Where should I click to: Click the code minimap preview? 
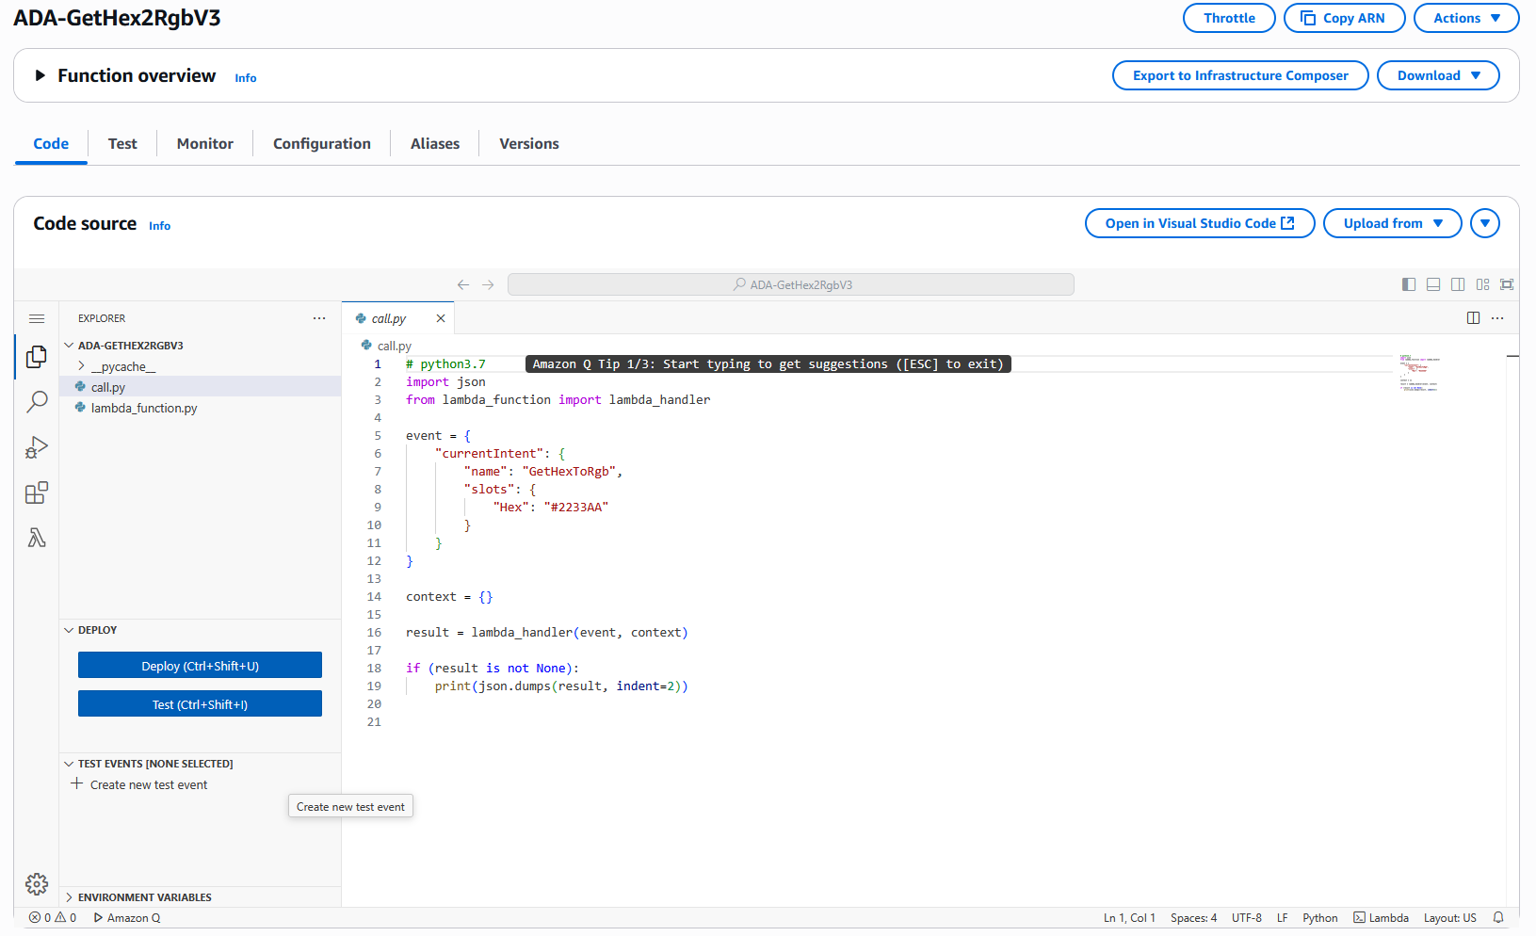click(1419, 374)
